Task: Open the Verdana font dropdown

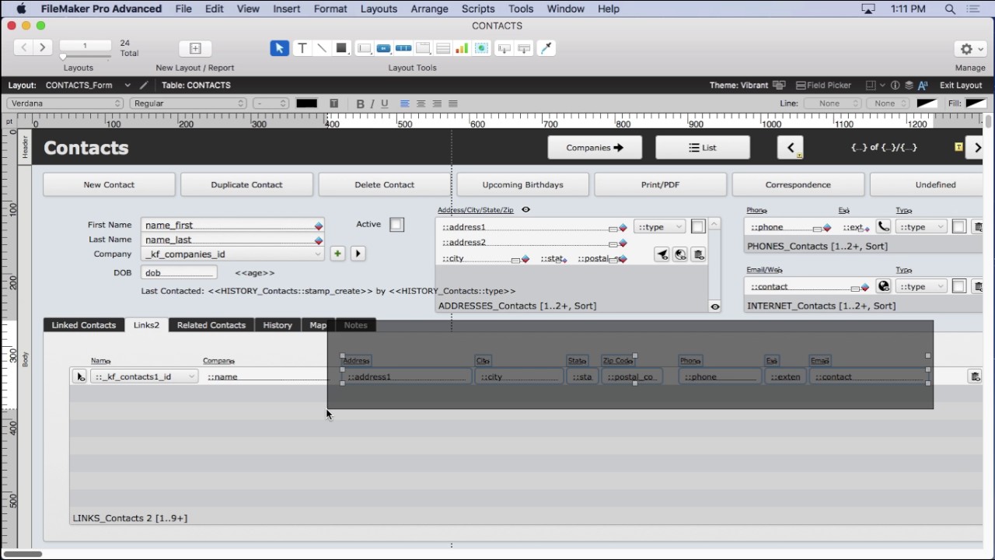Action: point(65,103)
